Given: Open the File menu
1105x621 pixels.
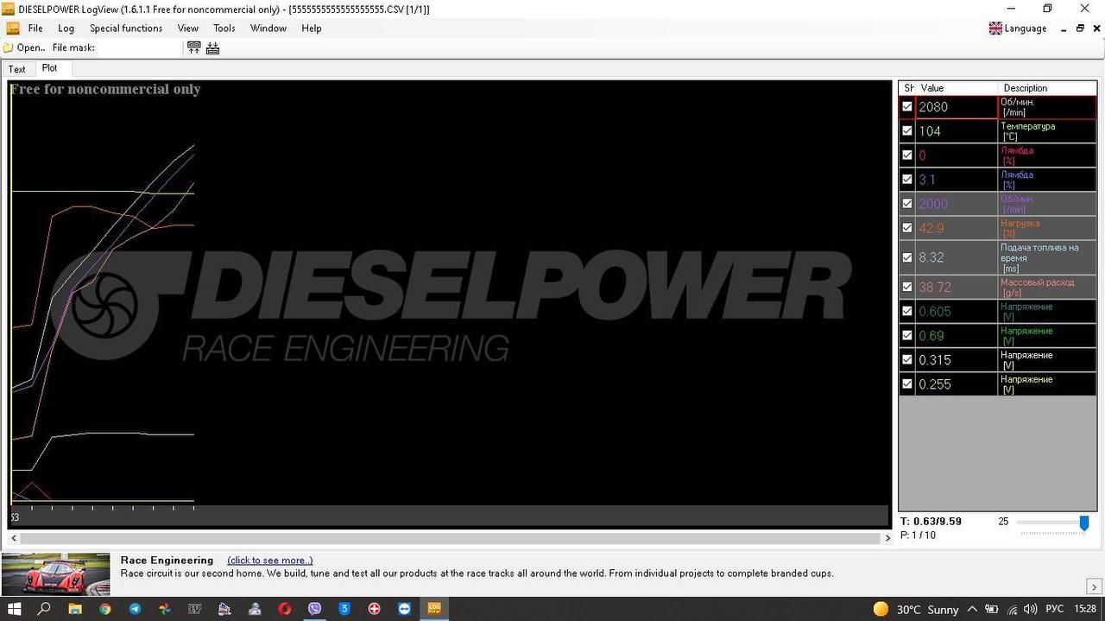Looking at the screenshot, I should tap(35, 29).
